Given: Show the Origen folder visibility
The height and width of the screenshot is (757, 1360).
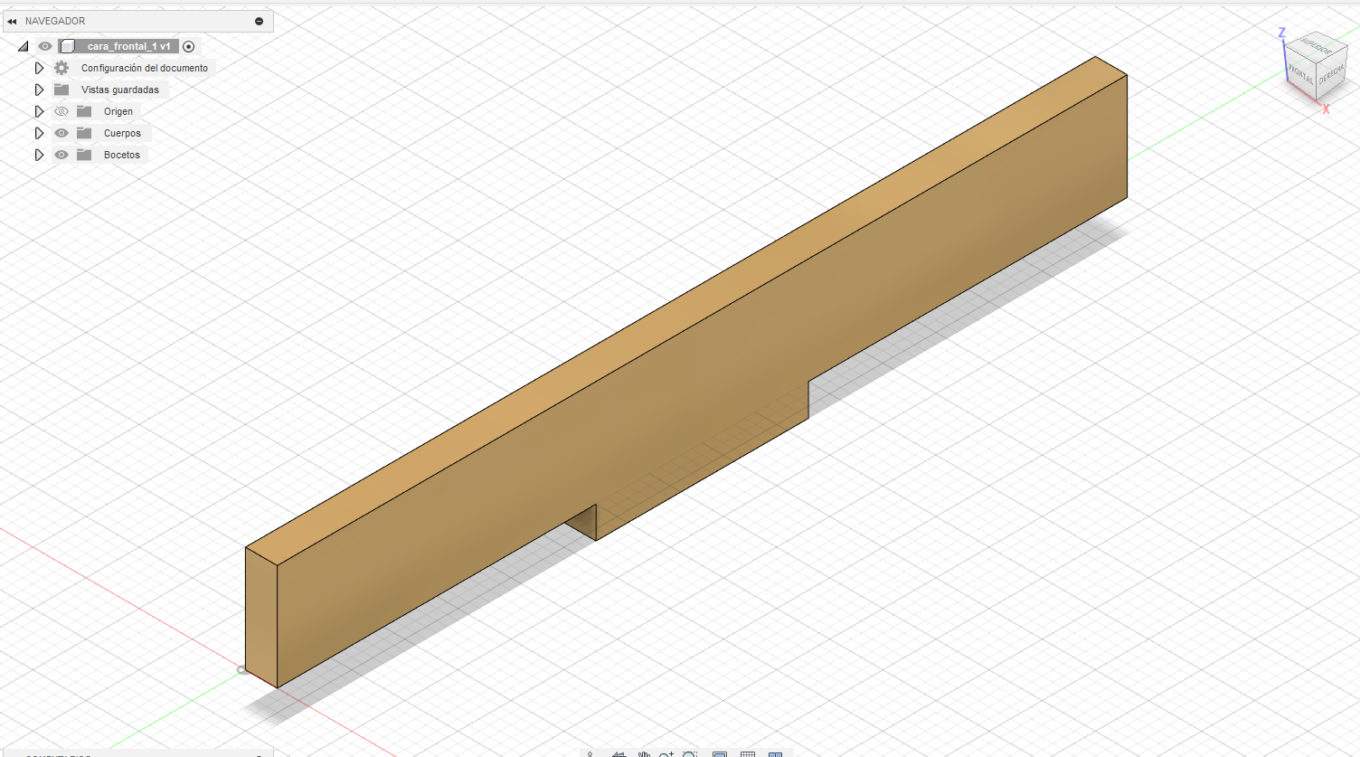Looking at the screenshot, I should [61, 110].
